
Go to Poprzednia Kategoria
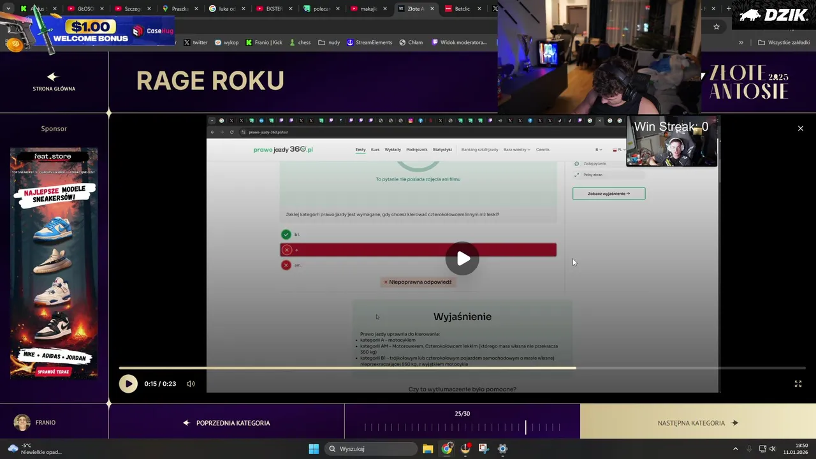point(226,423)
